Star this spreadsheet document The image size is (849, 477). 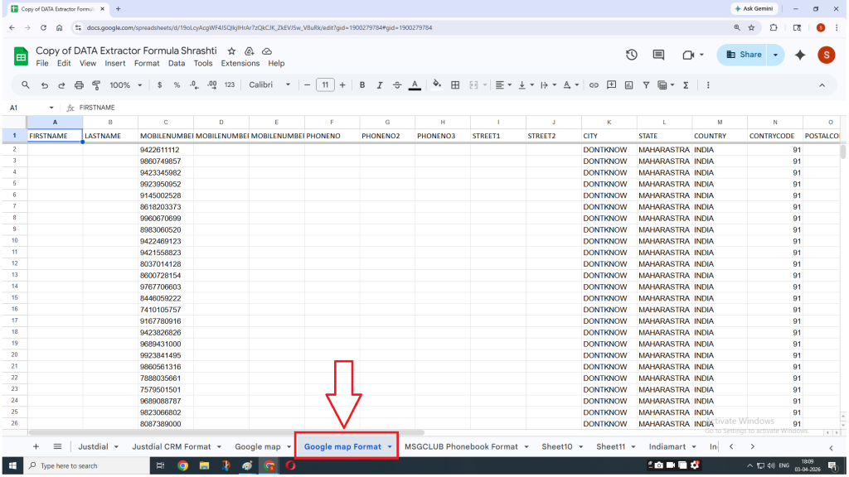[x=231, y=51]
